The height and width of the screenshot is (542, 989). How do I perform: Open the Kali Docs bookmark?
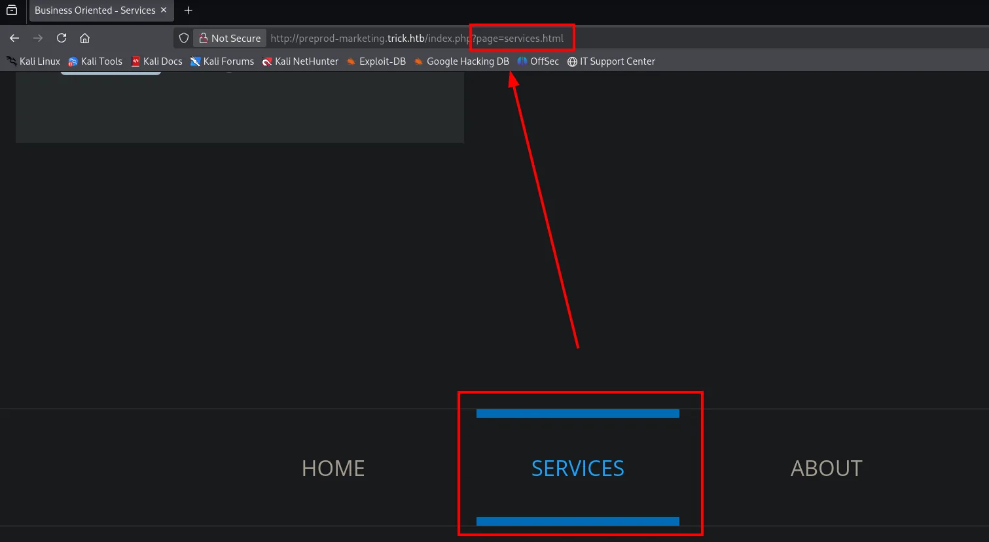(x=157, y=61)
